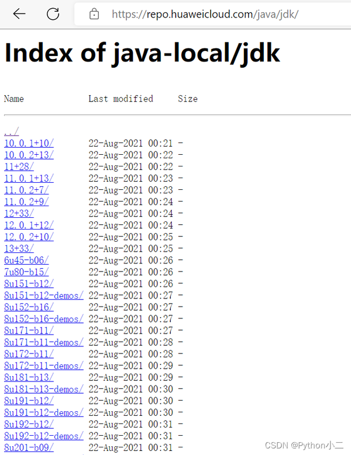The width and height of the screenshot is (351, 455).
Task: Open the 10.0.1+10/ folder
Action: (29, 143)
